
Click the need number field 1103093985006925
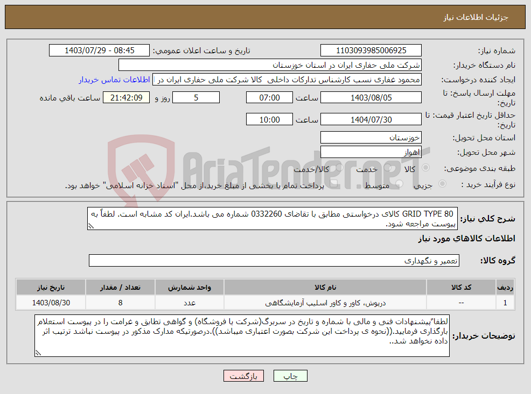coord(371,51)
